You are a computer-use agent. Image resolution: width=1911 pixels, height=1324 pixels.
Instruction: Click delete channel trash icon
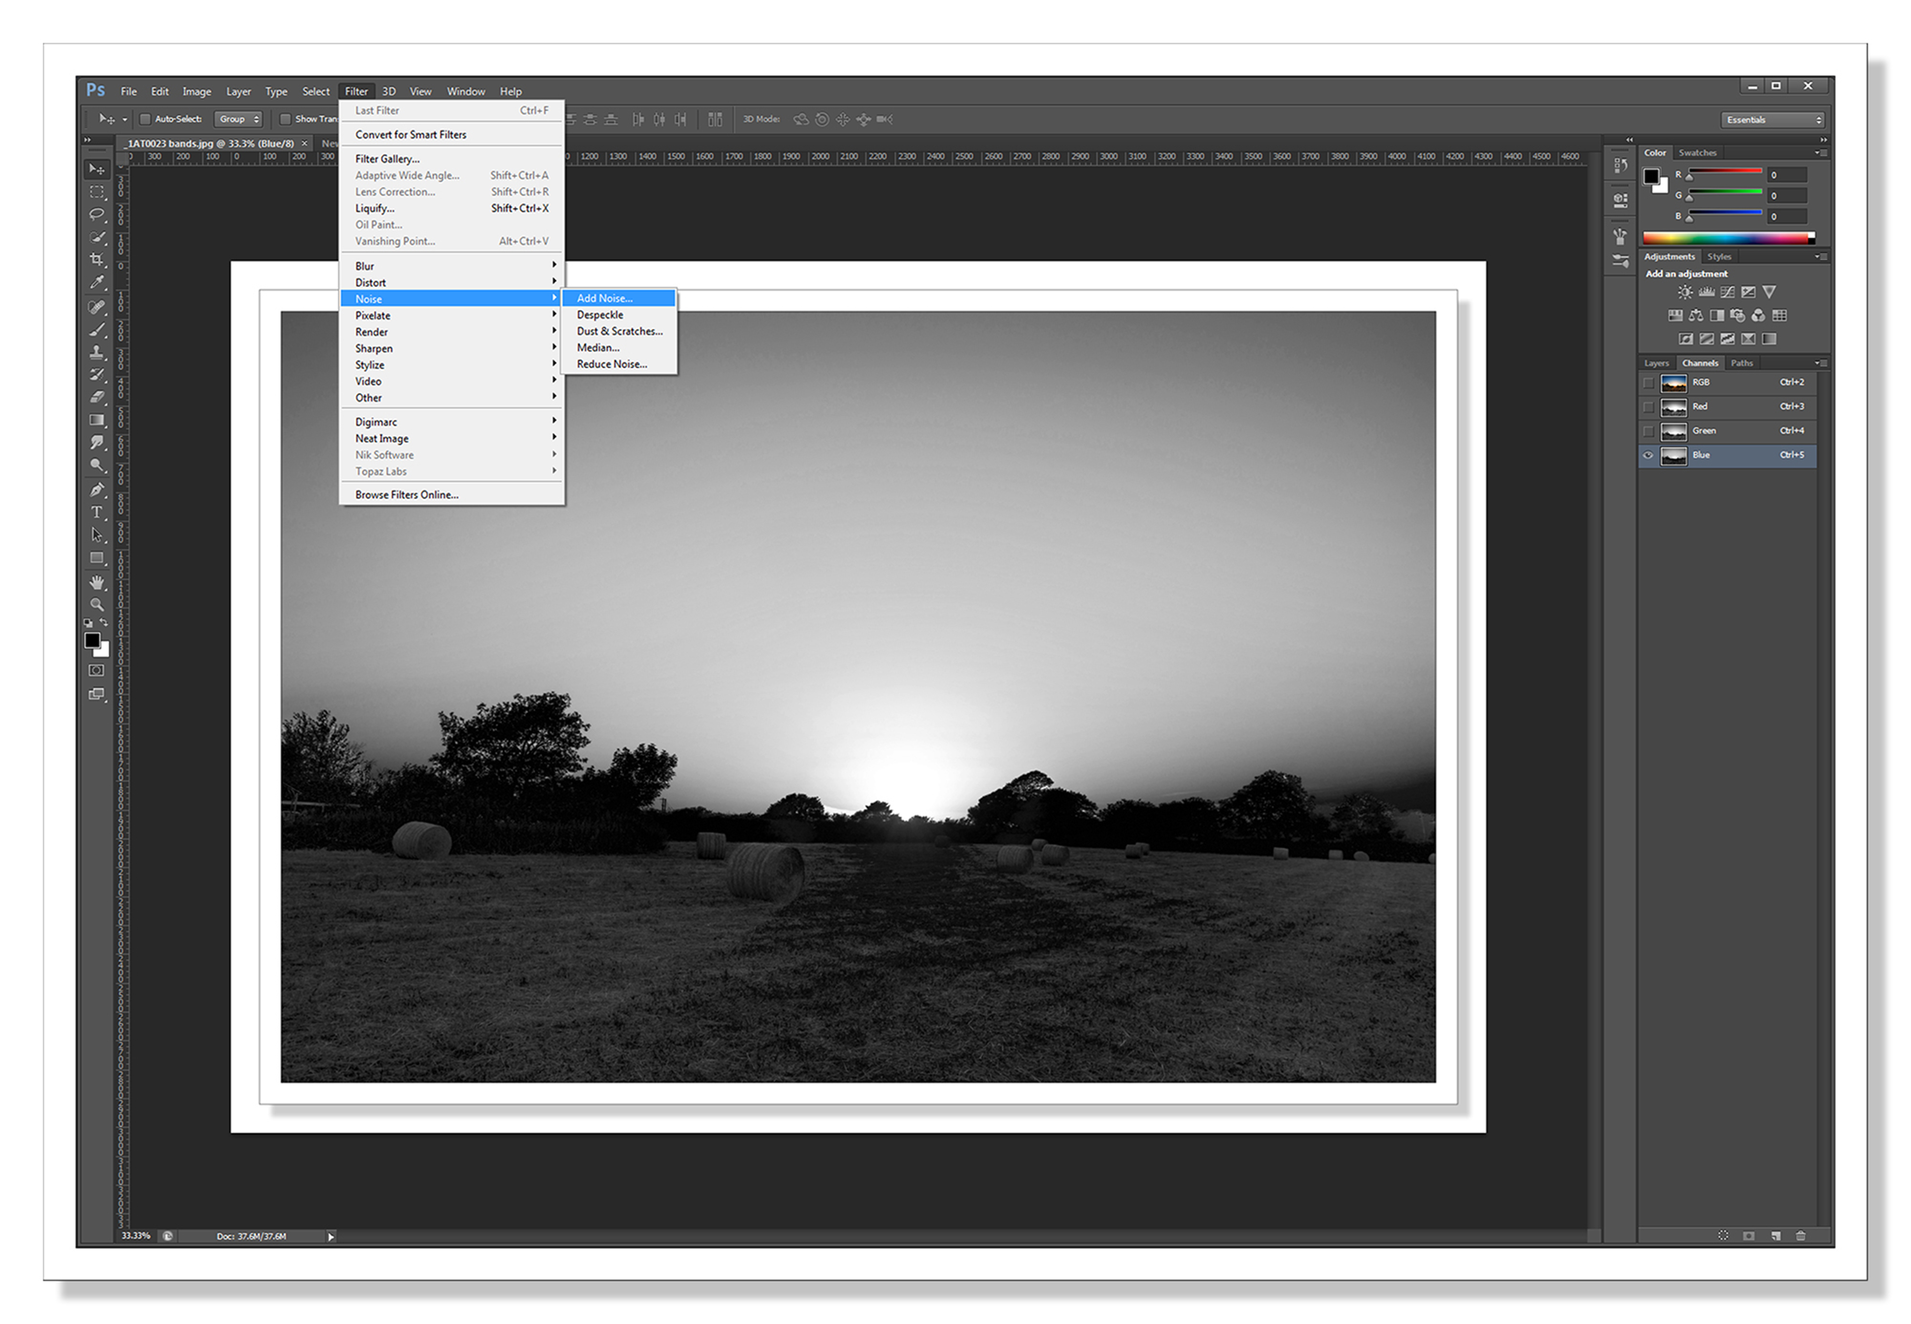1800,1236
